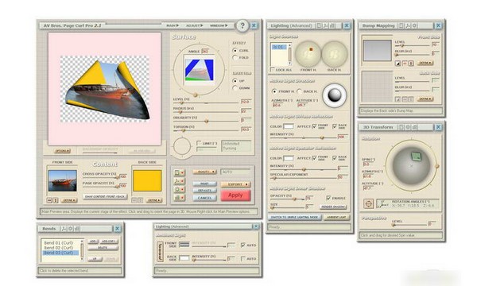Viewport: 477px width, 286px height.
Task: Click crosshair reset icon in 3D Transform
Action: pyautogui.click(x=368, y=203)
